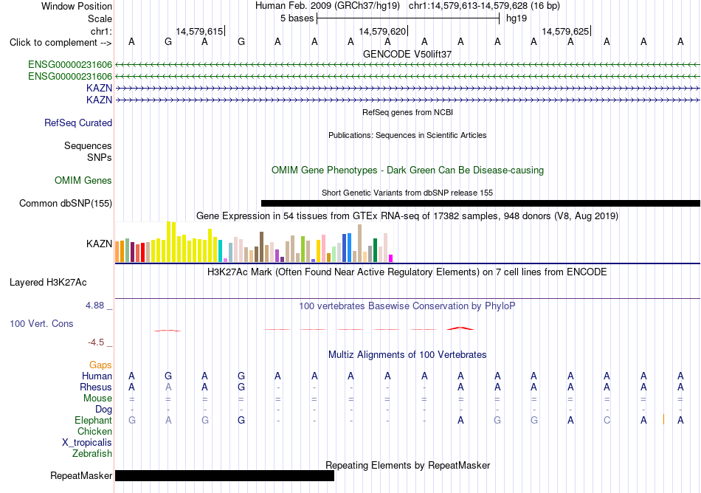Open the H3K27Ac Mark track title
Viewport: 701px width, 493px height.
tap(407, 272)
